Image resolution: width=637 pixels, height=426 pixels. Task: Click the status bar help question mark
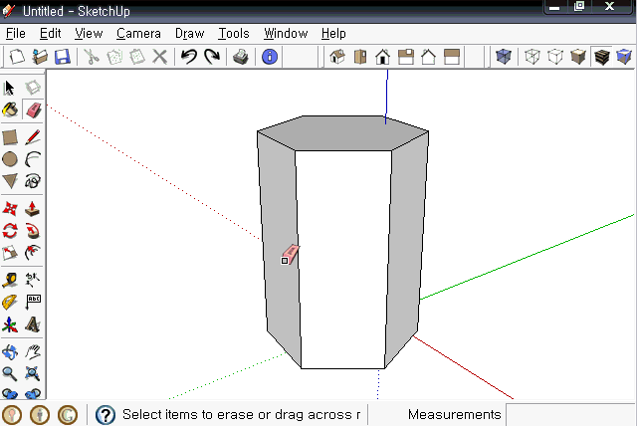tap(106, 415)
